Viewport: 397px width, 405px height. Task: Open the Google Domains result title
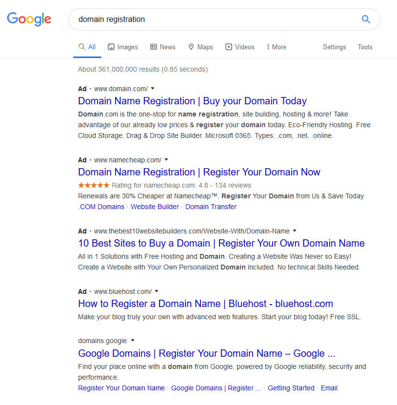click(x=206, y=353)
